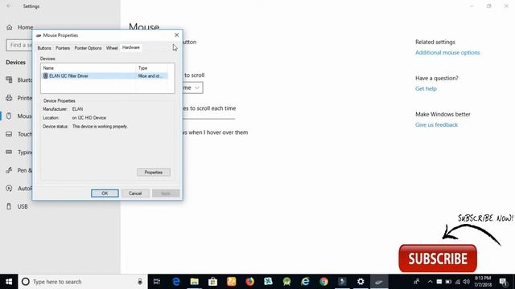The width and height of the screenshot is (515, 289).
Task: Click the Find a setting search field
Action: coord(19,45)
